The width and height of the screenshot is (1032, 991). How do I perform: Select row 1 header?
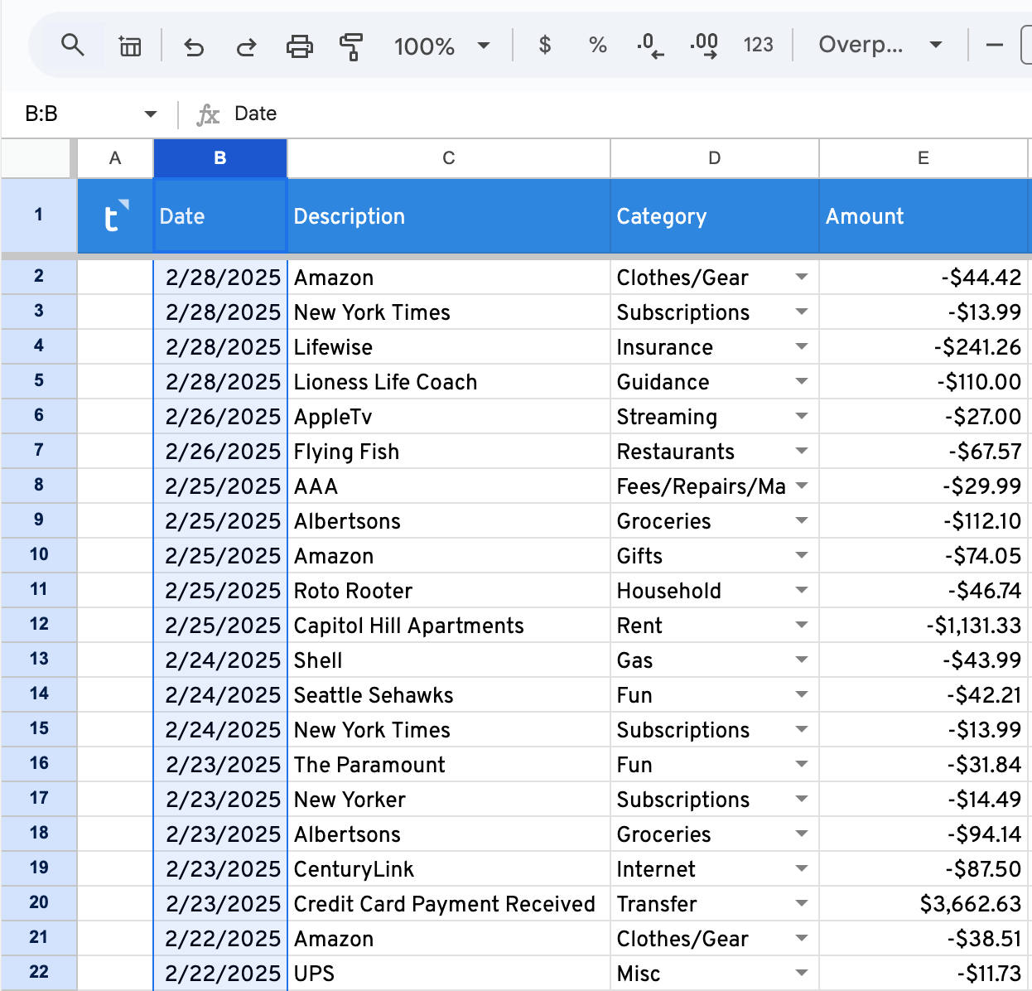coord(39,215)
